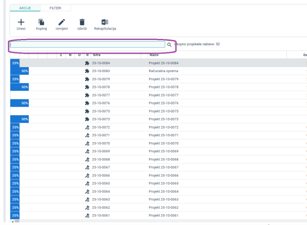Click the Izmijeni pencil icon

[x=61, y=22]
